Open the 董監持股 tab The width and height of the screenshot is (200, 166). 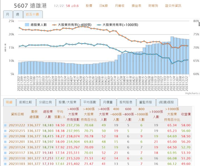pyautogui.click(x=146, y=102)
